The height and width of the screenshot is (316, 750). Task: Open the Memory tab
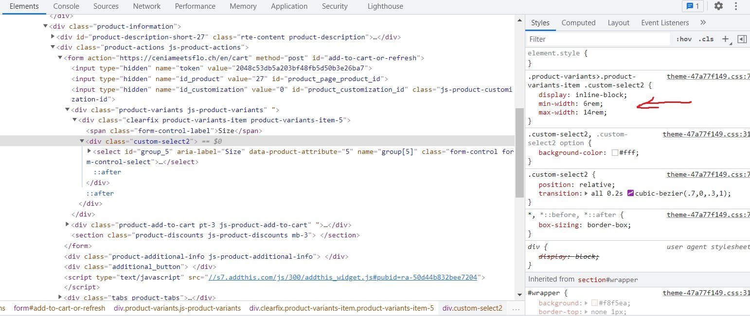[x=243, y=6]
